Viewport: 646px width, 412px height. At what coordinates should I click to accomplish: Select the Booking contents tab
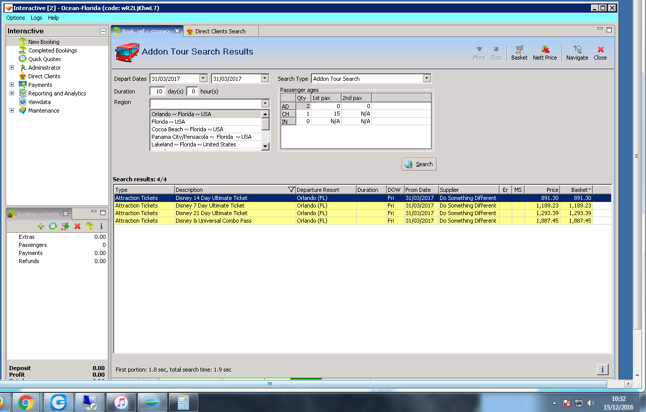(x=38, y=214)
